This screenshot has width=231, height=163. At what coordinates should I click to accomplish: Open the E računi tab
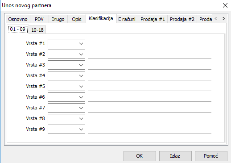tap(127, 19)
